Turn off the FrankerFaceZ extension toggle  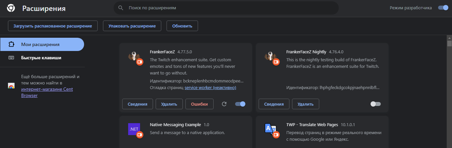coord(240,104)
